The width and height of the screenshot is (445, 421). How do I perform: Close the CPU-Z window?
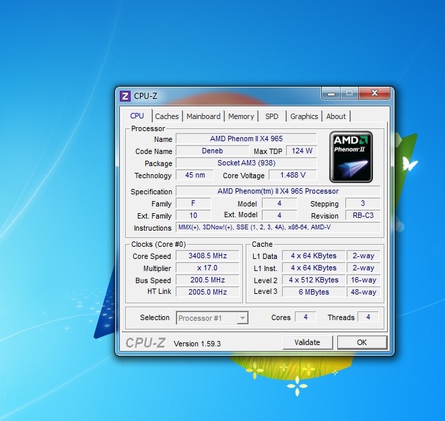tap(374, 93)
